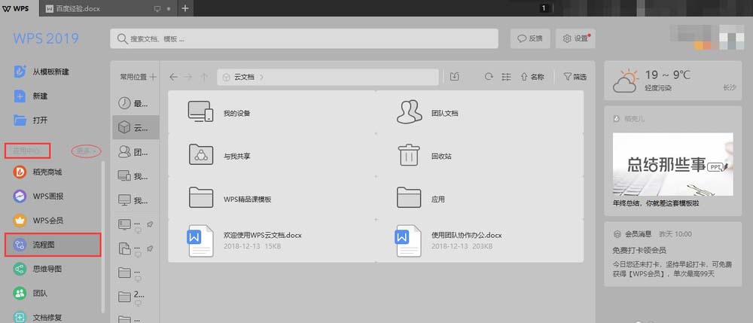Click the number 1 badge in title bar
The height and width of the screenshot is (323, 753).
point(544,8)
